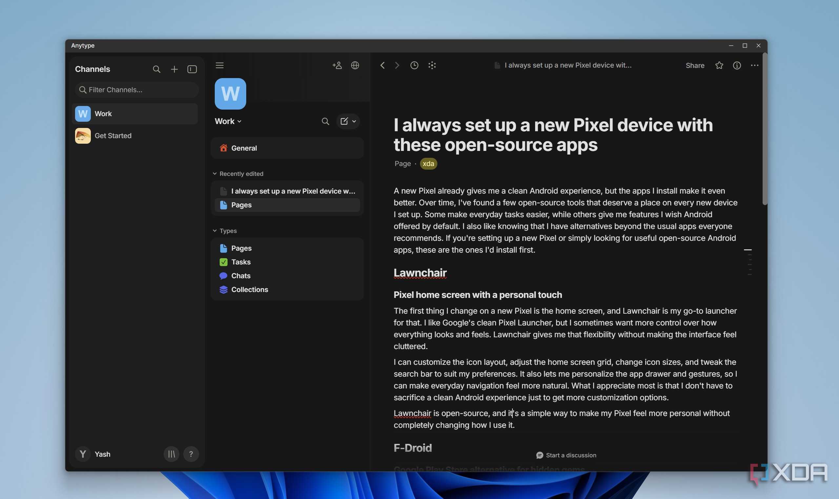Click the large W space avatar
This screenshot has height=499, width=839.
point(230,94)
